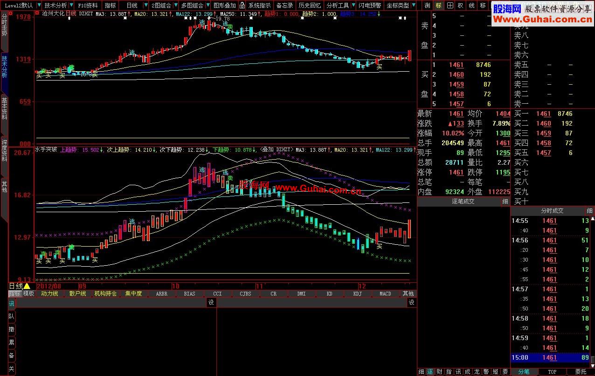Click the 警 bottom panel icon
The height and width of the screenshot is (376, 595).
pos(486,372)
